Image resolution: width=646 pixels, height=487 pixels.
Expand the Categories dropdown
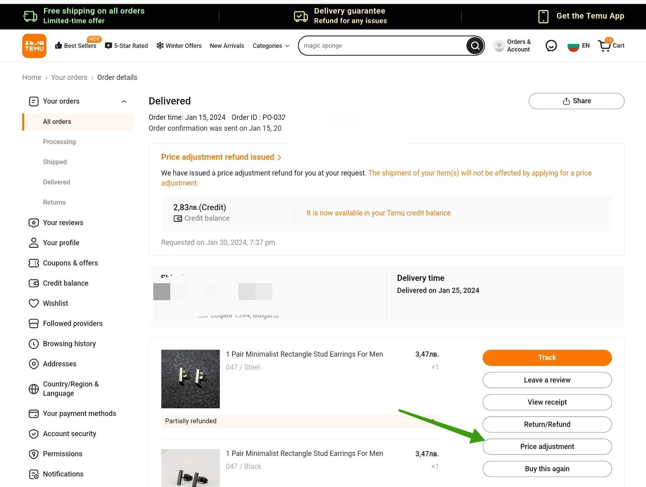click(x=271, y=46)
